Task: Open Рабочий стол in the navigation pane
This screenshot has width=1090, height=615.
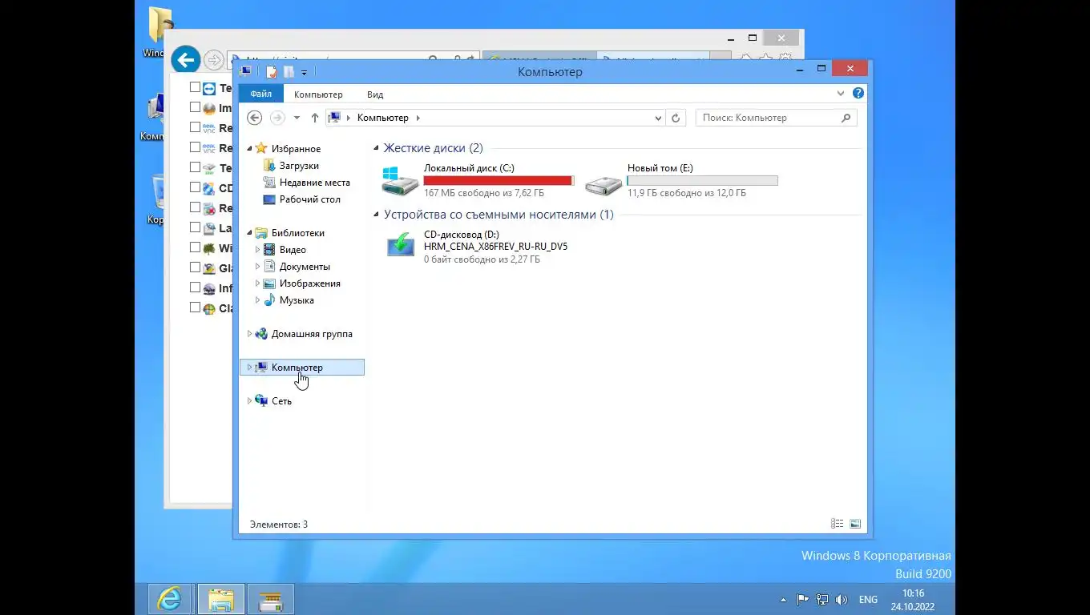Action: (309, 199)
